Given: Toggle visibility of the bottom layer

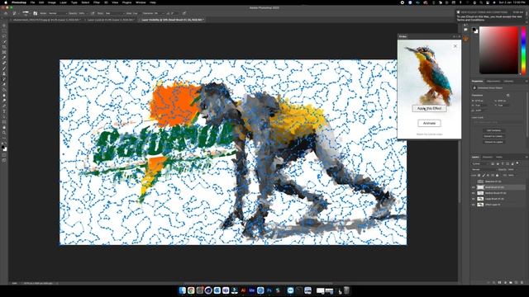Looking at the screenshot, I should click(x=473, y=205).
